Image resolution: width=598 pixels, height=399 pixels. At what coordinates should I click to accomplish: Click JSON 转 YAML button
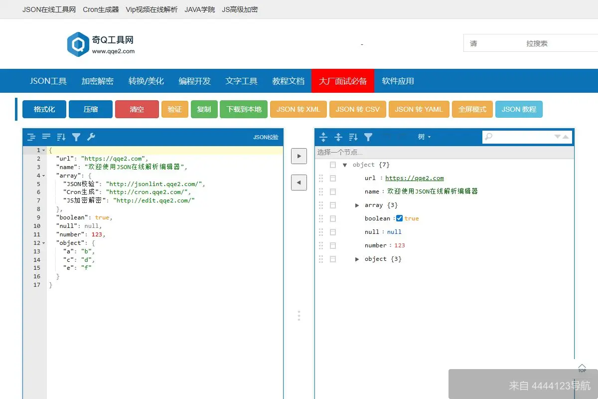[x=419, y=109]
